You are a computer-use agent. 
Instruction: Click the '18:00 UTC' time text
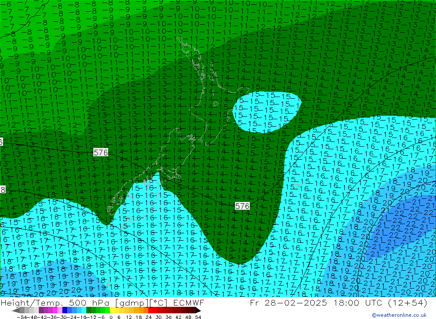pyautogui.click(x=358, y=302)
